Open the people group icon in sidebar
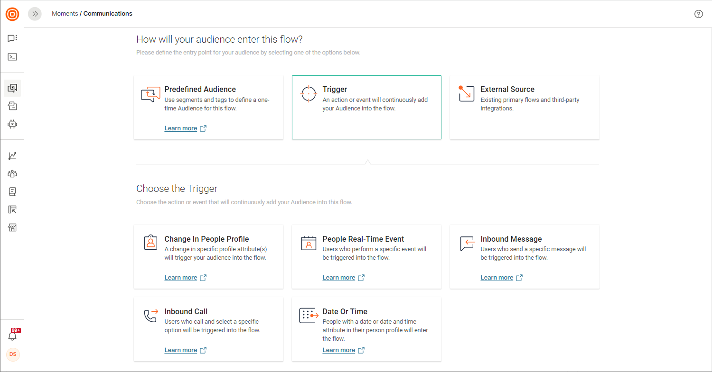 [x=12, y=174]
